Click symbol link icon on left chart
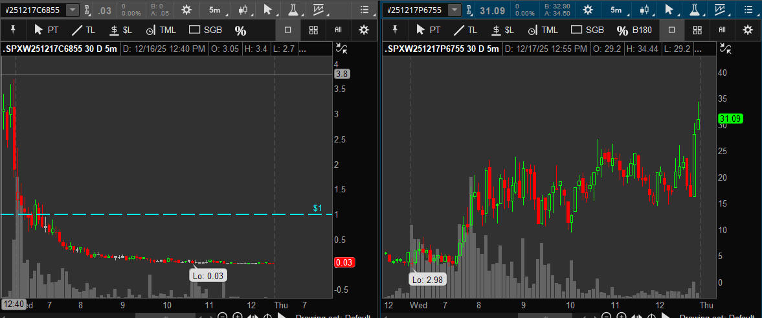This screenshot has width=762, height=318. point(88,10)
